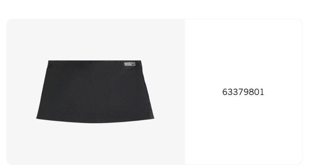Click the first digit 6 of the number
The width and height of the screenshot is (309, 165).
tap(225, 92)
